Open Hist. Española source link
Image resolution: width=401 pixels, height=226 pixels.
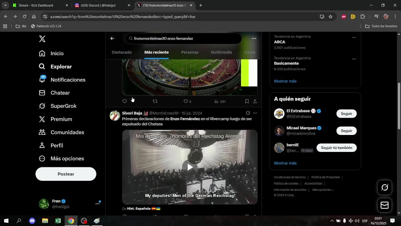click(x=144, y=208)
